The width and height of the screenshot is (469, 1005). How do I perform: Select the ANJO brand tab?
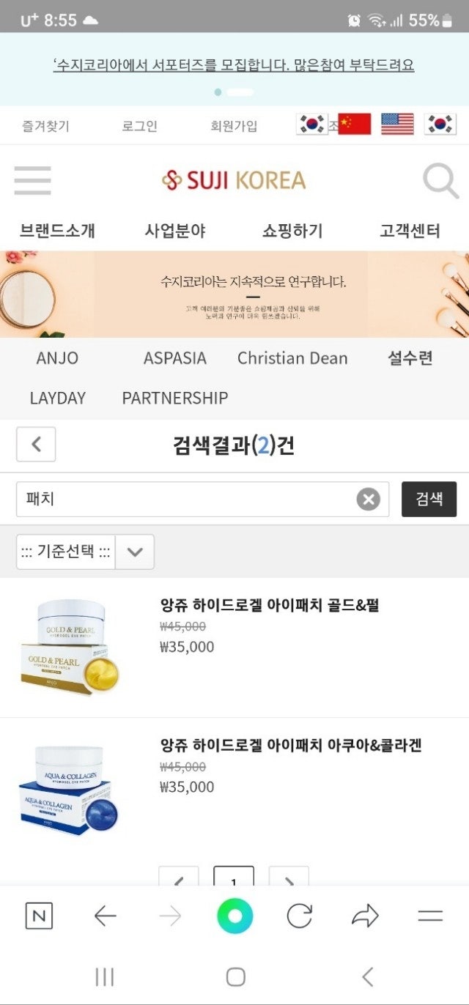pos(57,358)
